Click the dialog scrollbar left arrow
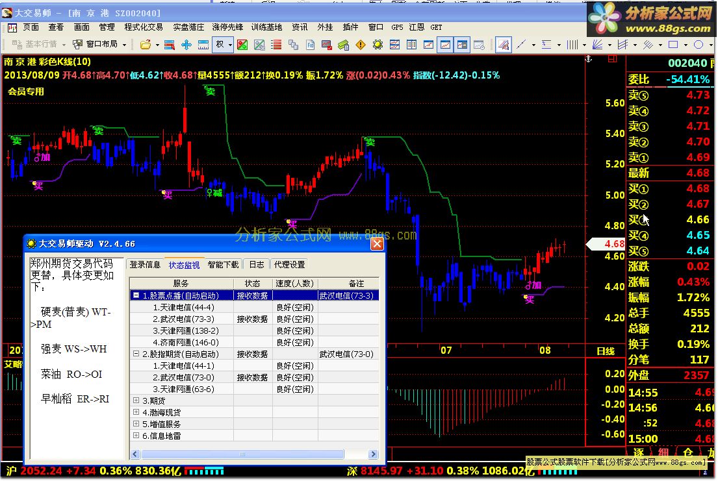The image size is (718, 481). point(135,454)
